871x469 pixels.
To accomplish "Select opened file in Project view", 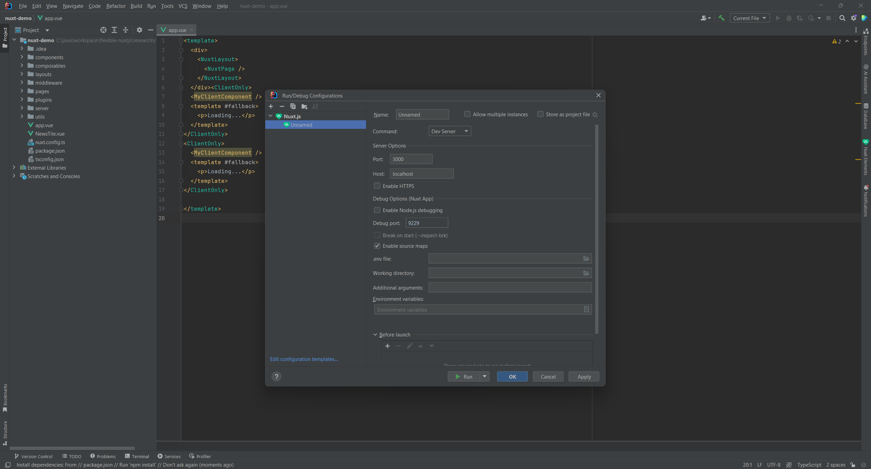I will click(x=103, y=30).
